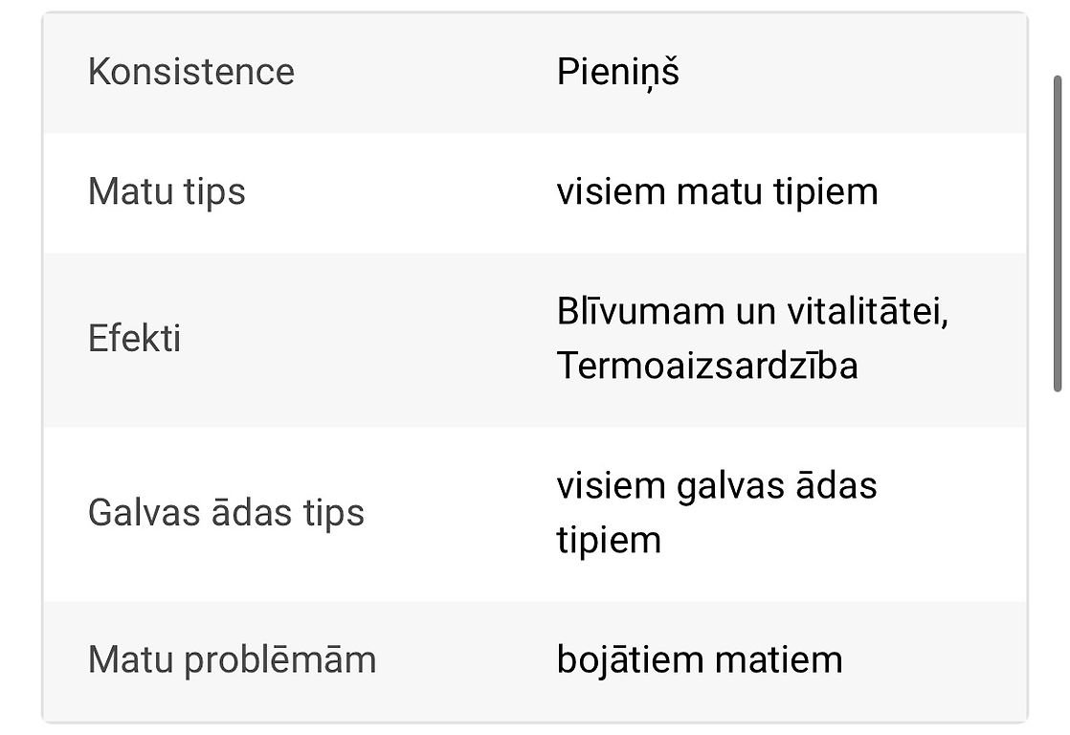Click 'ādas' in the value 'visiem galvas ādas'
Viewport: 1070px width, 735px height.
837,486
